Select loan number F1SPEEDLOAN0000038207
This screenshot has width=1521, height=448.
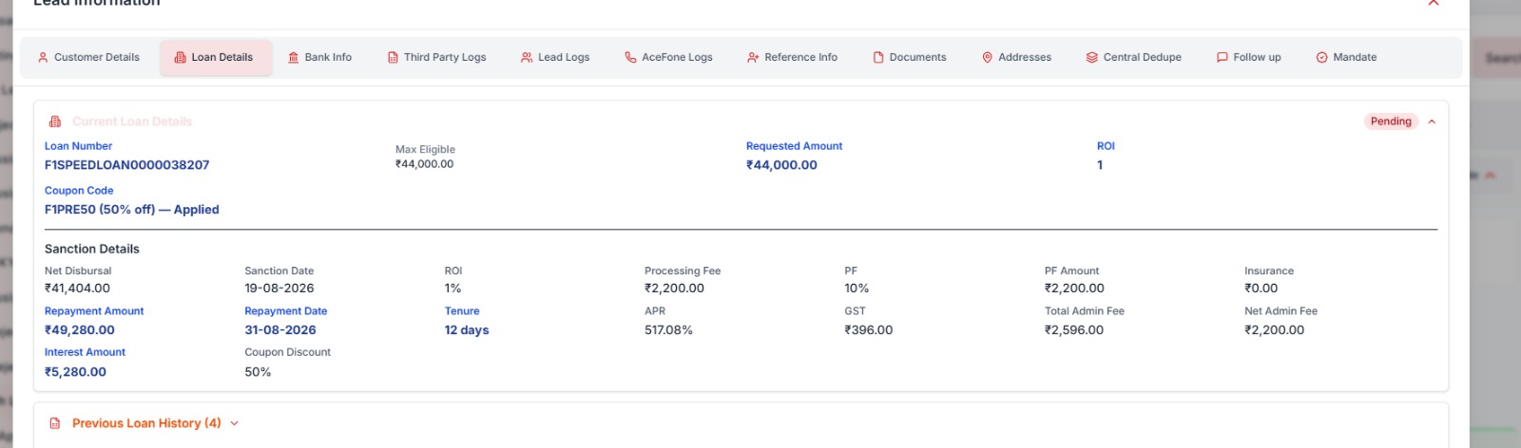tap(127, 165)
